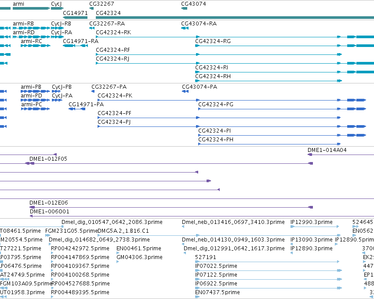This screenshot has height=299, width=374.
Task: Click the IP12990.3prime EST label
Action: [x=312, y=222]
